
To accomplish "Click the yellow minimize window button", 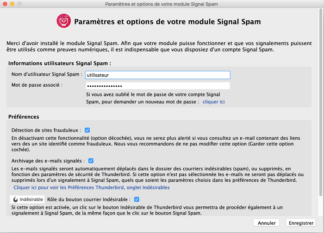I will point(12,4).
